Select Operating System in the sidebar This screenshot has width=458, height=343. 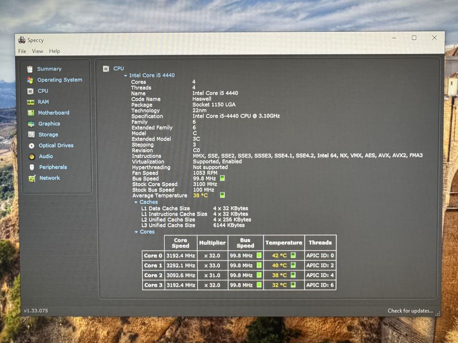[x=59, y=80]
